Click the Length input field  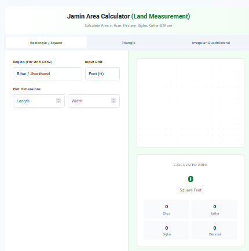pos(39,101)
